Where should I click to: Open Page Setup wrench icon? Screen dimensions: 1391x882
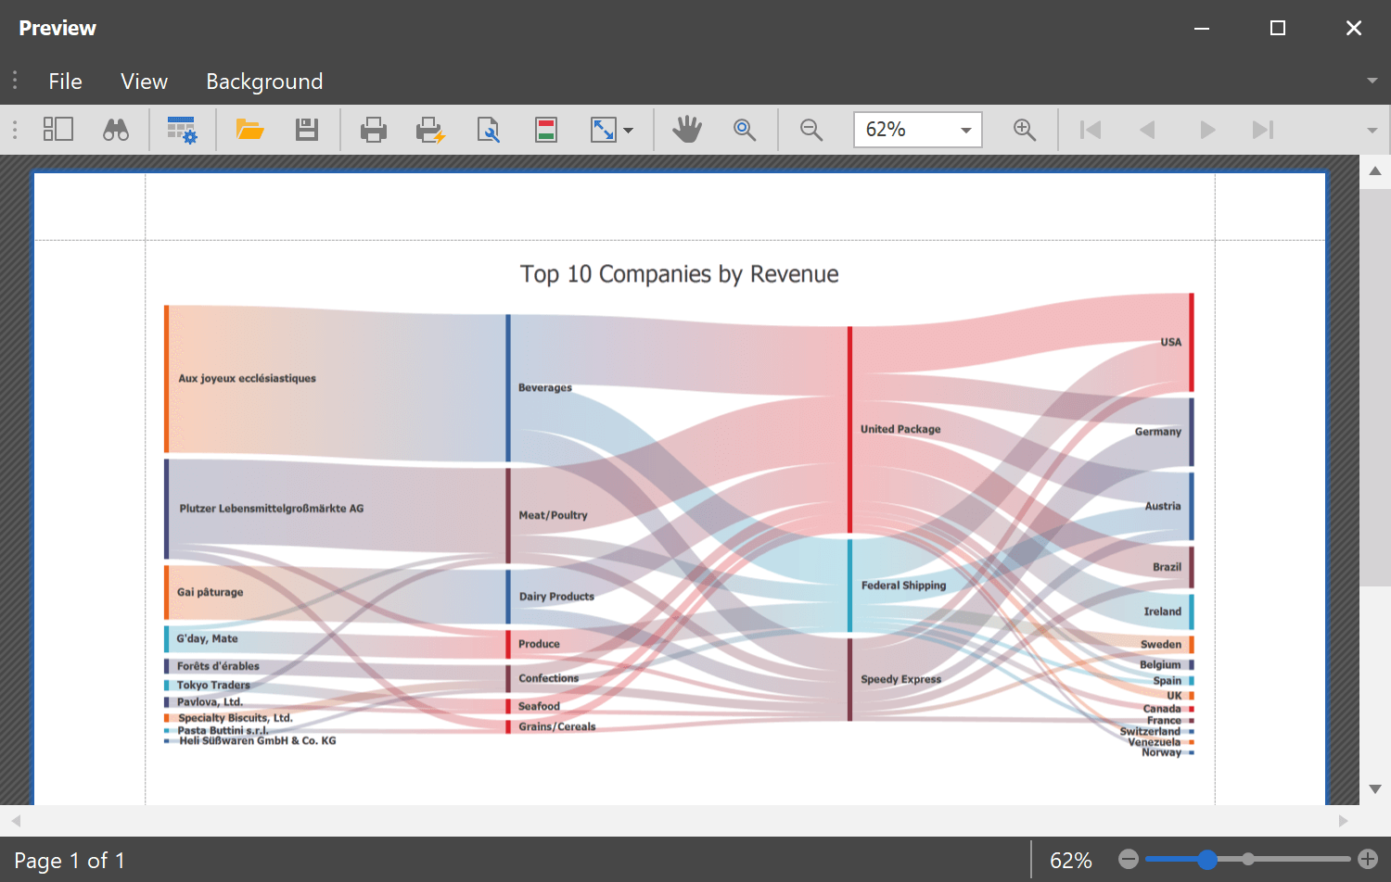(488, 130)
